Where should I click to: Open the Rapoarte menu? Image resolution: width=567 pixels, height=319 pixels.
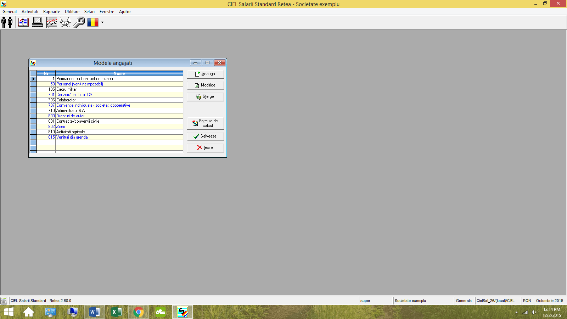coord(51,12)
